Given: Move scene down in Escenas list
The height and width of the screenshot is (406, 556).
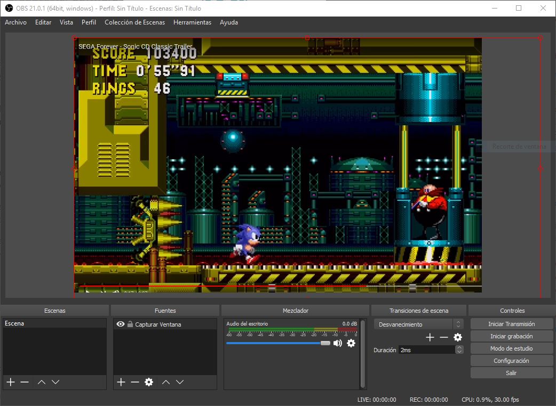Looking at the screenshot, I should (55, 382).
